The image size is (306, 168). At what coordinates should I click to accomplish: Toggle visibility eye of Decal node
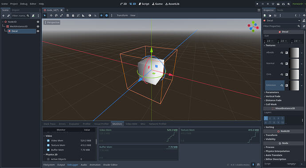[38, 31]
